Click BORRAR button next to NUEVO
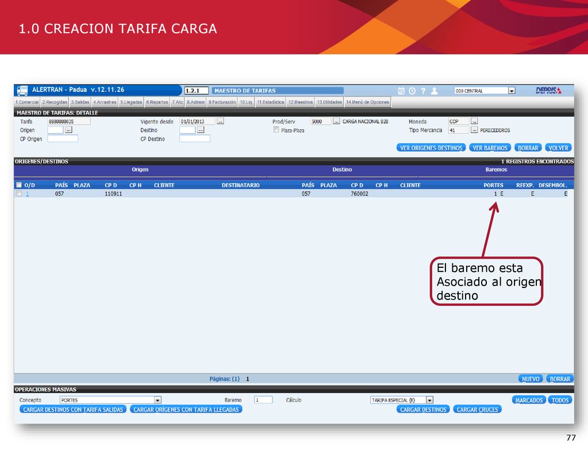Image resolution: width=588 pixels, height=450 pixels. coord(560,379)
